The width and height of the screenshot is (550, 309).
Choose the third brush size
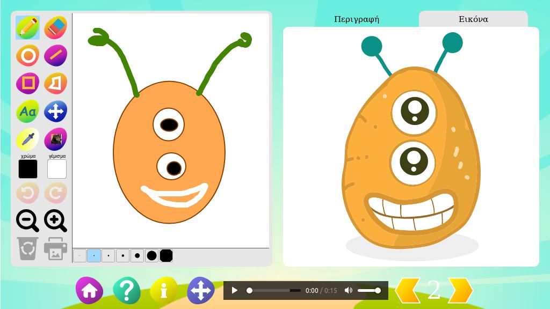[108, 256]
